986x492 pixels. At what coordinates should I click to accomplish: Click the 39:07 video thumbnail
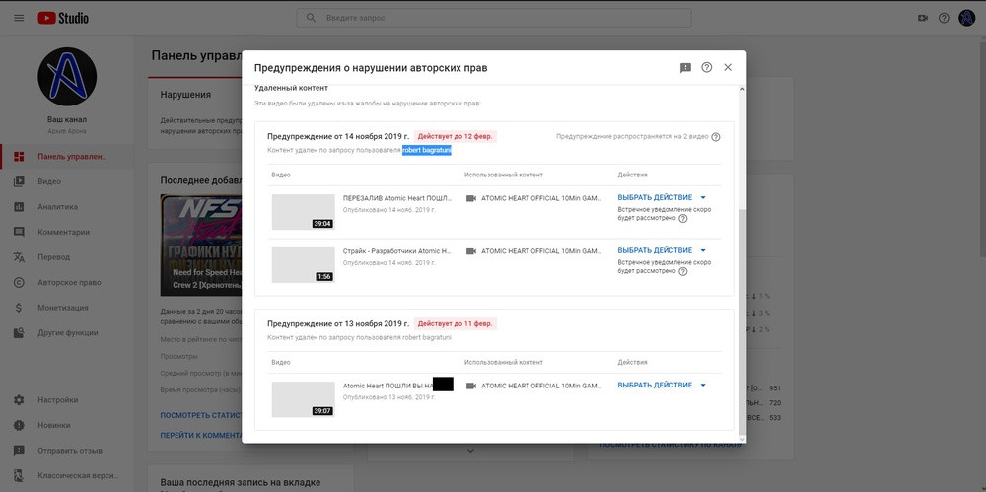tap(303, 399)
